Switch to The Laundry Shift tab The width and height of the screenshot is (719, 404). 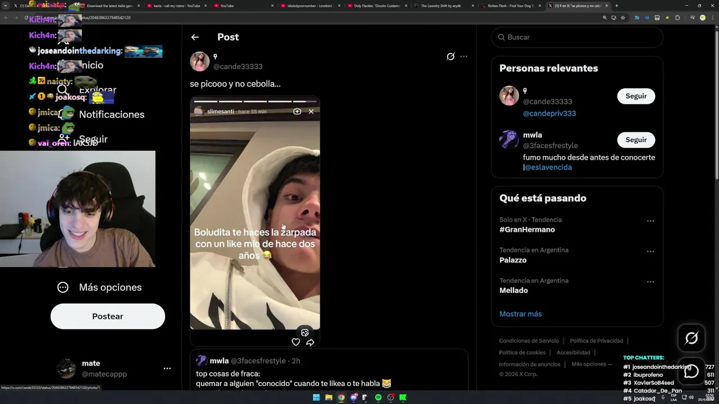point(443,6)
